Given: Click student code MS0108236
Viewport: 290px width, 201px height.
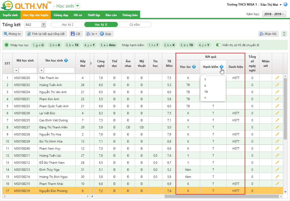Looking at the screenshot, I should (x=22, y=113).
